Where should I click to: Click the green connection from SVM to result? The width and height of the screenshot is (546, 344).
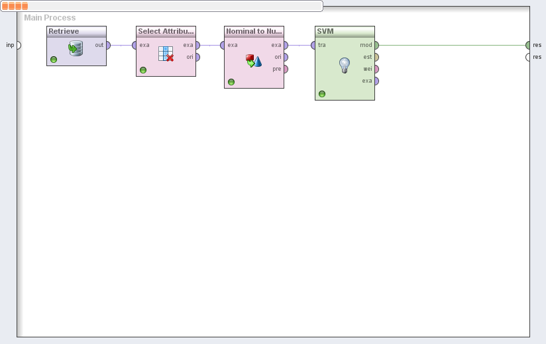(x=453, y=45)
